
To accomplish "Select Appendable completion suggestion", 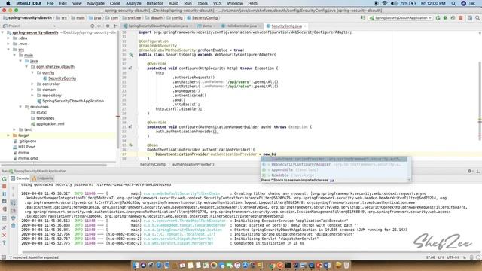I will click(334, 169).
